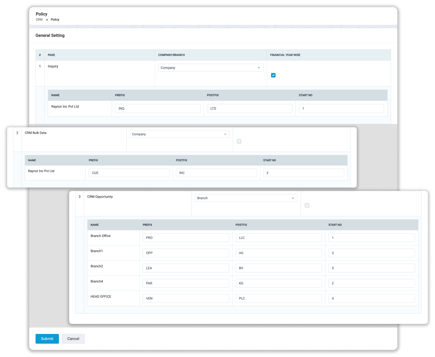Open the Company dropdown for CRM Bulk Data
This screenshot has width=435, height=357.
click(179, 134)
